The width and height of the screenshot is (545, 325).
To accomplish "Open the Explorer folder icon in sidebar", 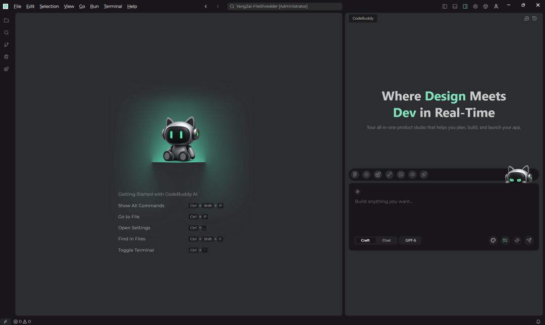I will 6,21.
